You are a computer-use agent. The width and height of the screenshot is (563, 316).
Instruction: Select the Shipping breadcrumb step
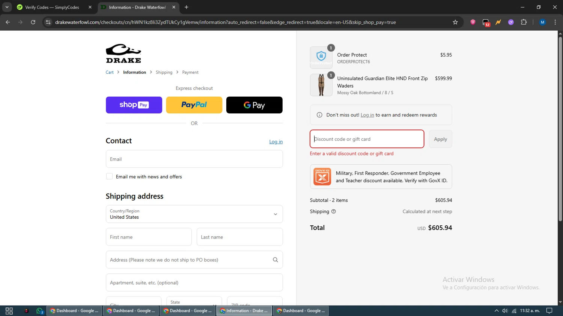(164, 72)
